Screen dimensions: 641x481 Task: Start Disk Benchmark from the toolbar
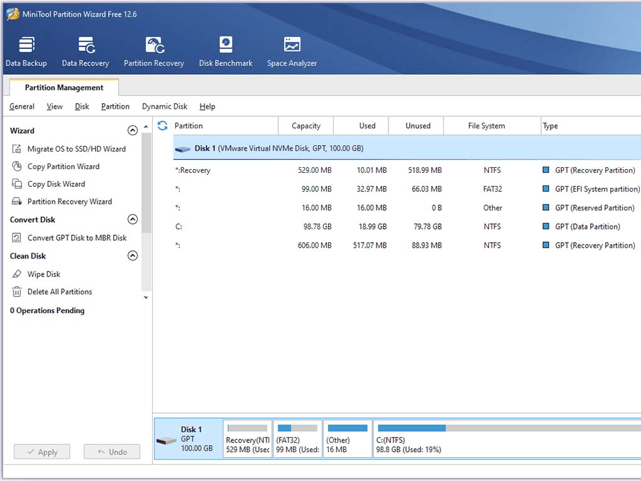coord(226,46)
